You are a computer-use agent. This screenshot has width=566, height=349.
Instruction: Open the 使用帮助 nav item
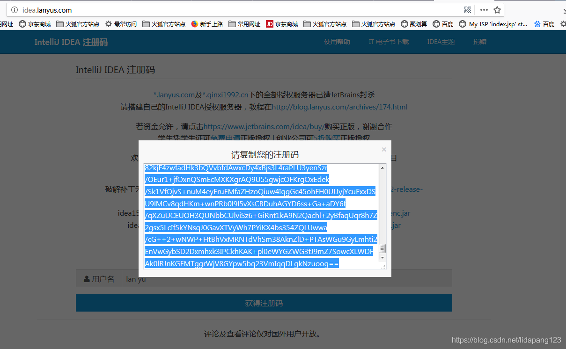click(x=337, y=42)
